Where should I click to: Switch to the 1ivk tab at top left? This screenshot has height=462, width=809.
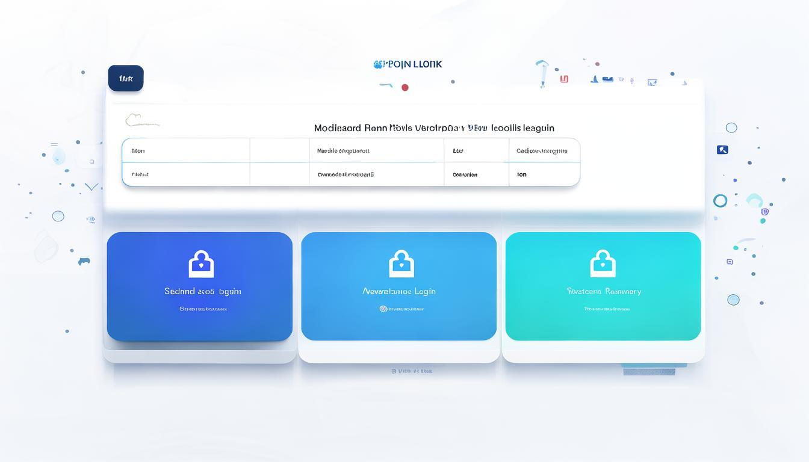[125, 78]
